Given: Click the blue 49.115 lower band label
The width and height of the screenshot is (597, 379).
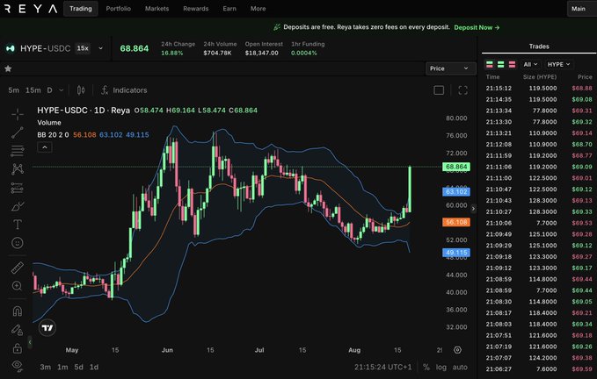Looking at the screenshot, I should pyautogui.click(x=456, y=253).
